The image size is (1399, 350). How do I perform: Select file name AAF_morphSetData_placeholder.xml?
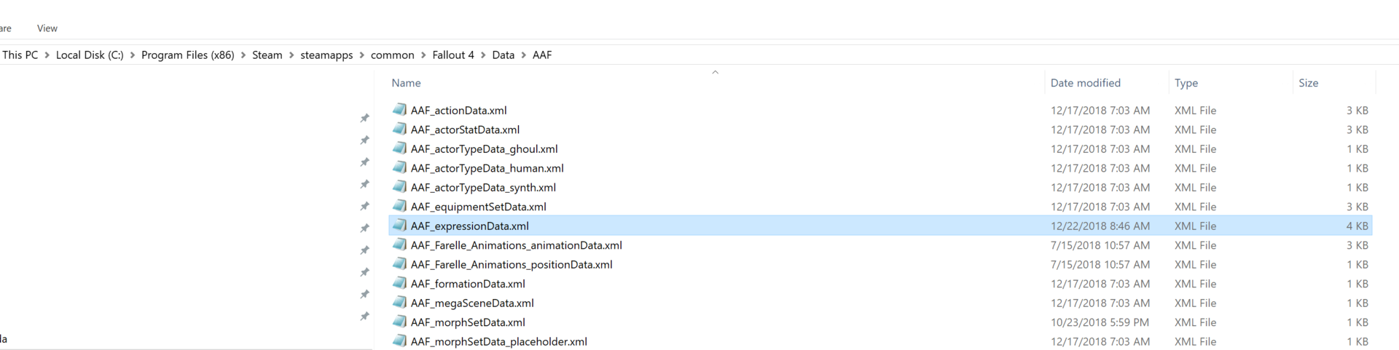click(498, 342)
